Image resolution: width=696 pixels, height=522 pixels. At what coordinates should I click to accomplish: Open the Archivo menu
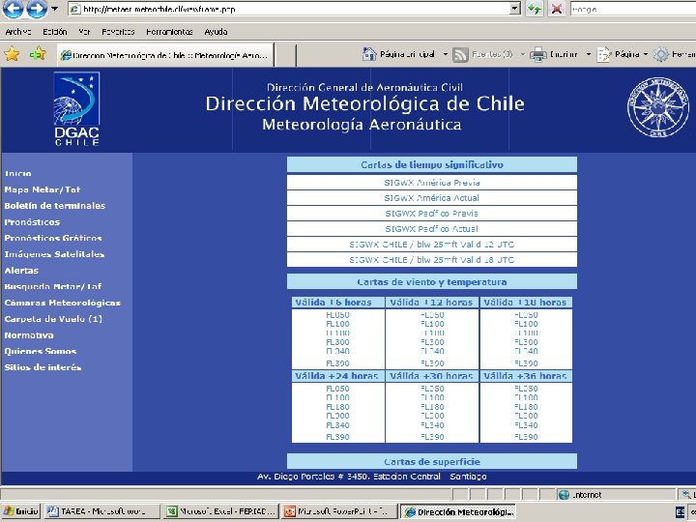coord(17,32)
